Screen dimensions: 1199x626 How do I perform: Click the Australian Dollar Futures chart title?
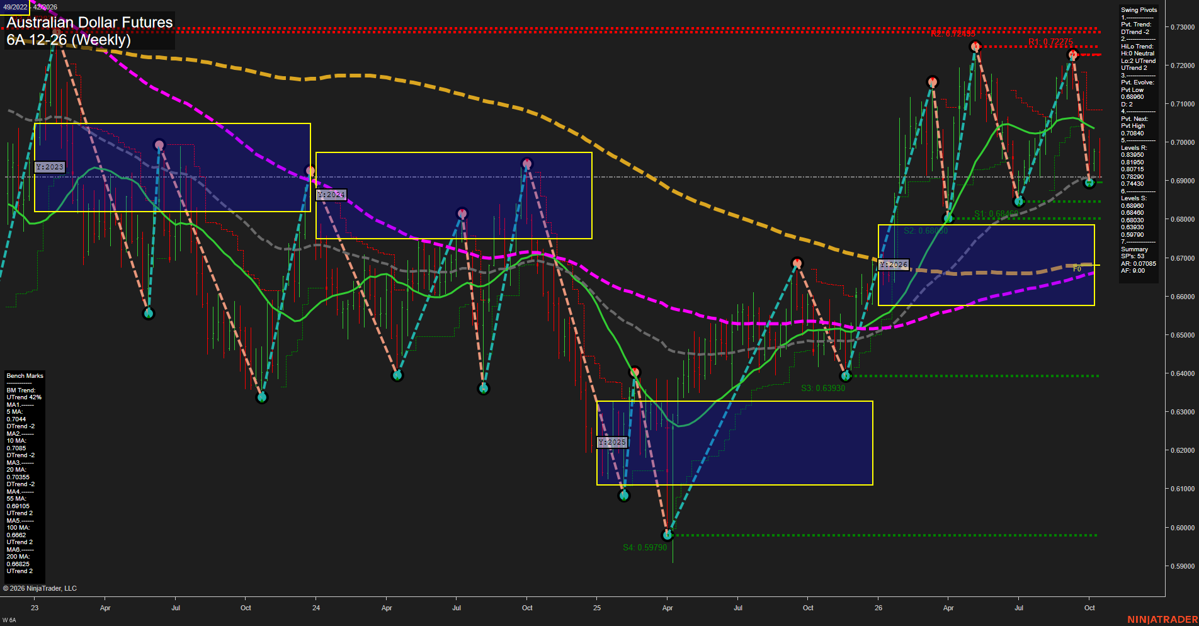click(x=89, y=22)
